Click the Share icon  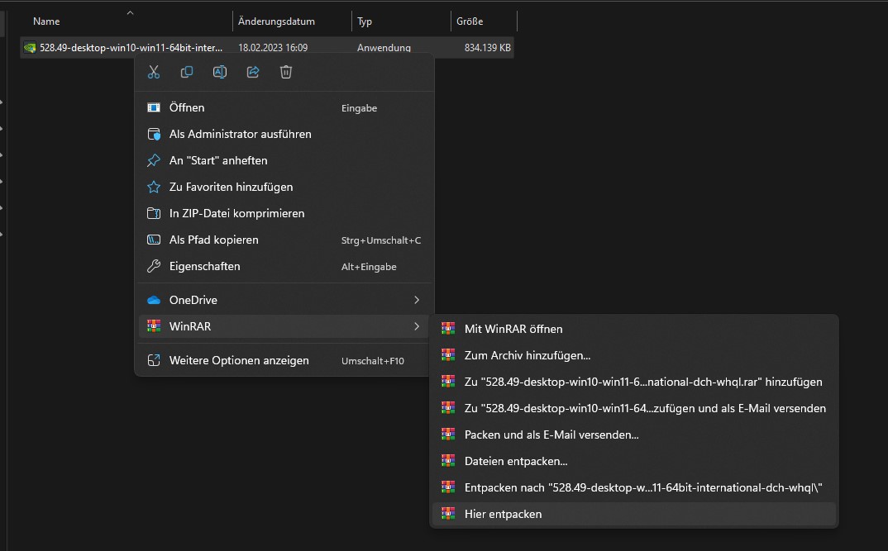point(252,72)
